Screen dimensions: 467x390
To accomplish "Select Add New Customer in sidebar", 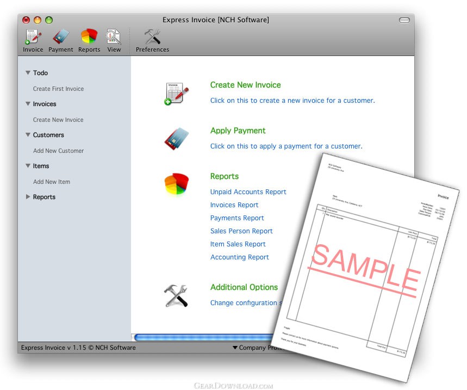I will 58,151.
